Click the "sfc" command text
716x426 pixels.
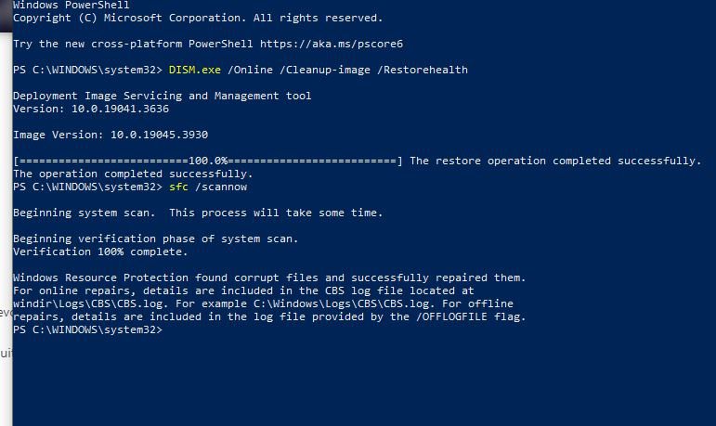pos(179,187)
